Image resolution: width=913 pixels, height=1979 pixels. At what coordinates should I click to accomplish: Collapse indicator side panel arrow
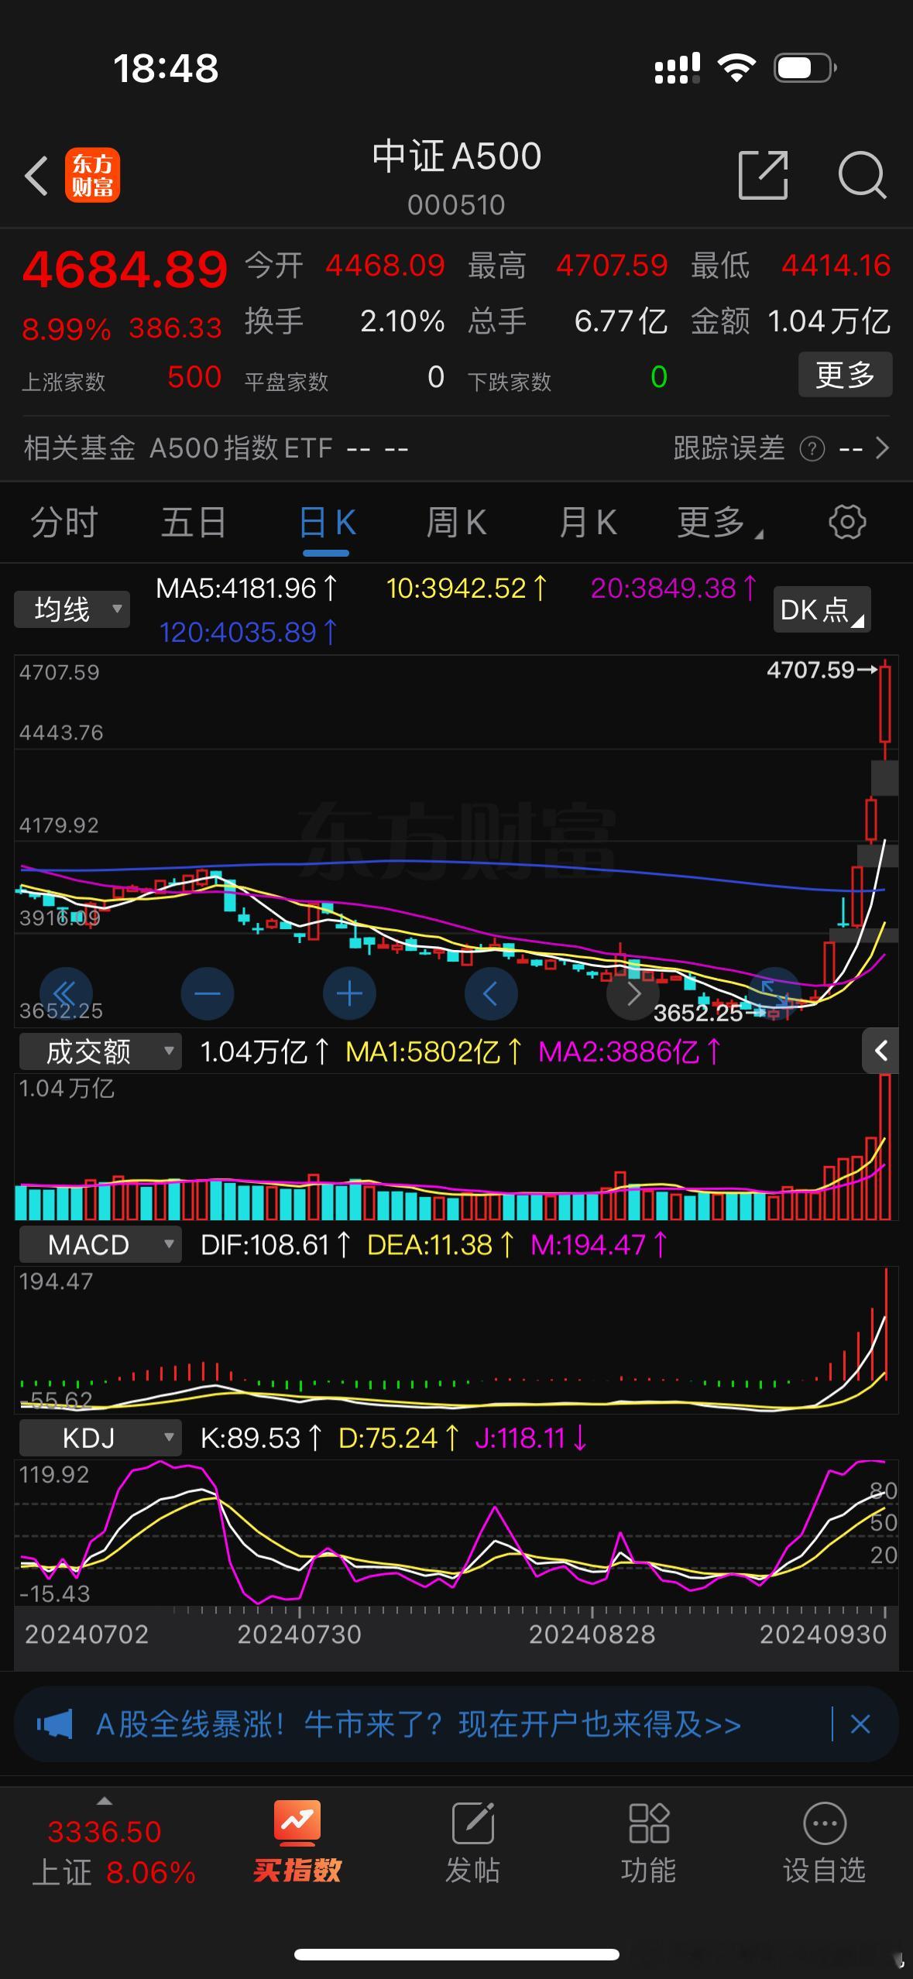pos(880,1051)
